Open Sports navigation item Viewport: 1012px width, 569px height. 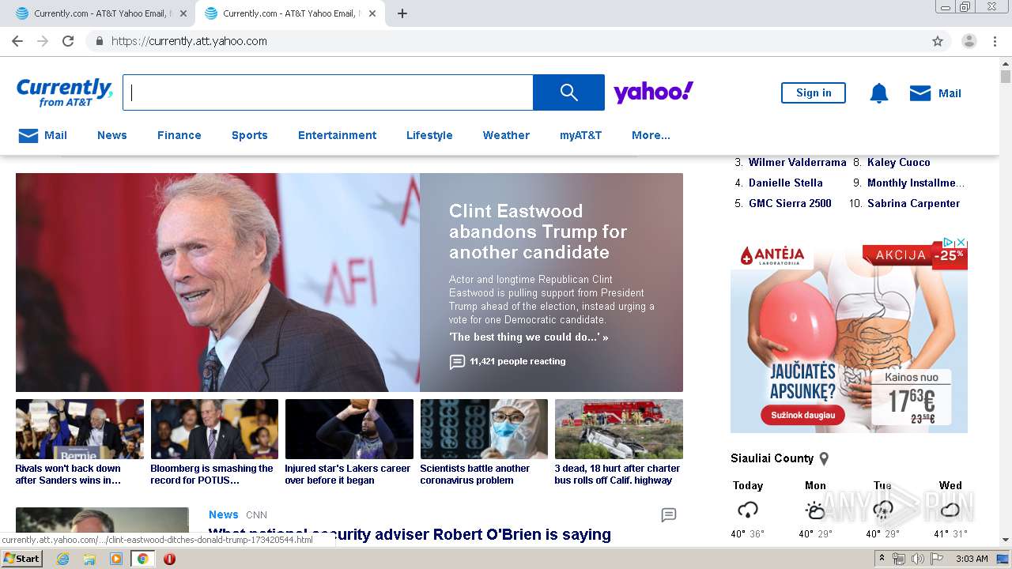click(250, 135)
